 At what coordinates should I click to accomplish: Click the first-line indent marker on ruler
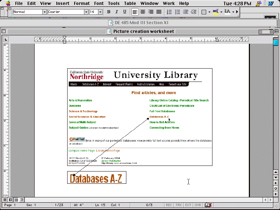65,37
